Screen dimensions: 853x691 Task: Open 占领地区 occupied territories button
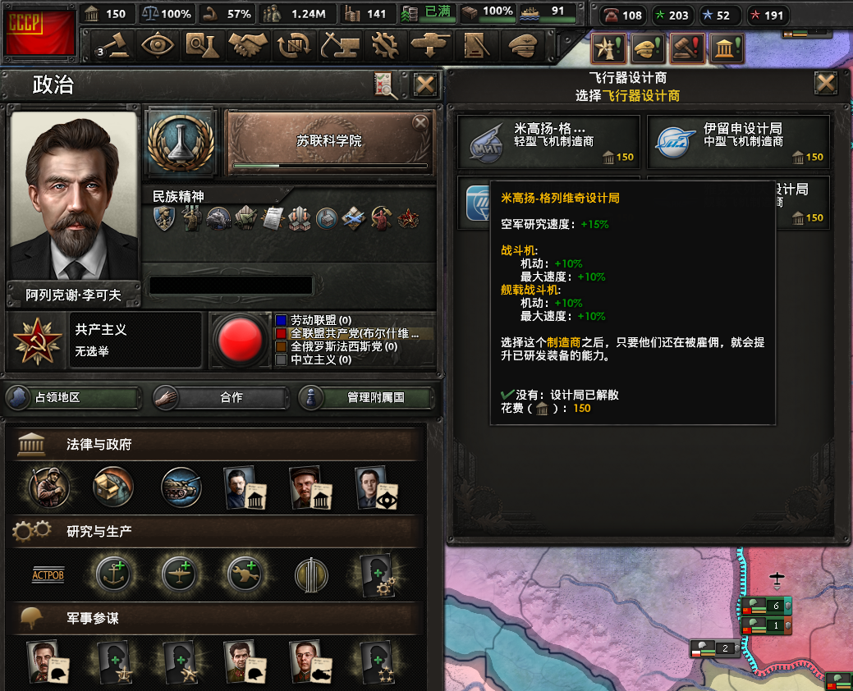tap(73, 397)
